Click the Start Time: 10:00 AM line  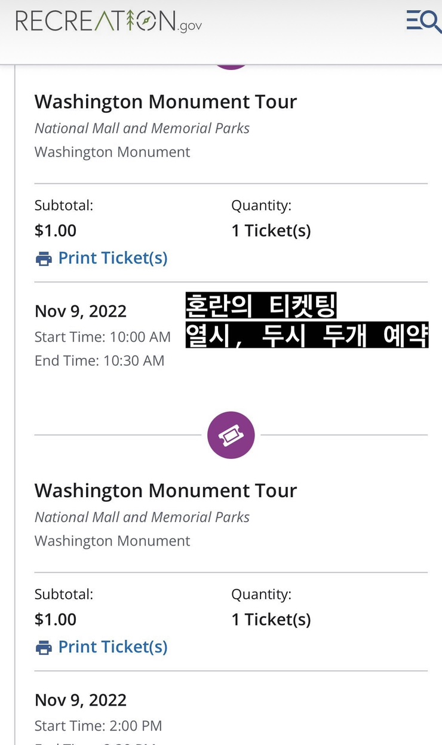coord(103,337)
